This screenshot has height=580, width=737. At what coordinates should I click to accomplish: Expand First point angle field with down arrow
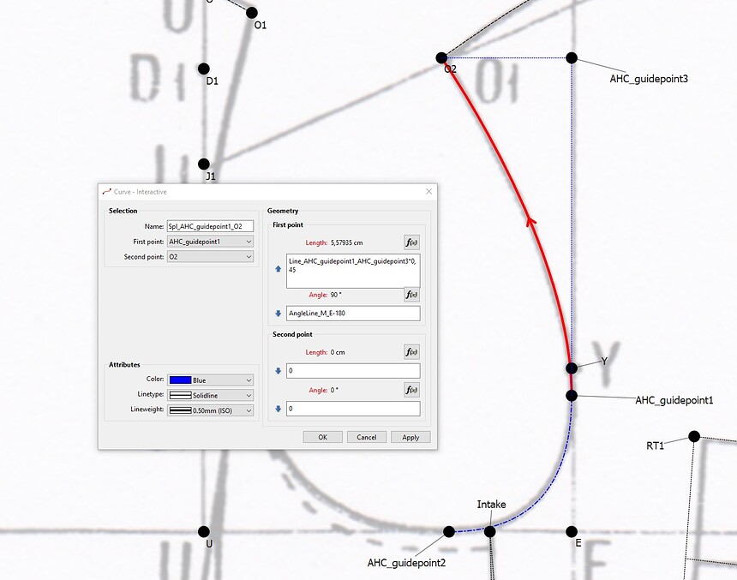coord(278,314)
